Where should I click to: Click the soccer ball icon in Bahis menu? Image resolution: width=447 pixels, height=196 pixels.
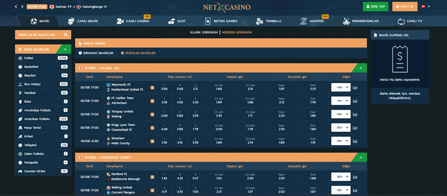tap(34, 21)
